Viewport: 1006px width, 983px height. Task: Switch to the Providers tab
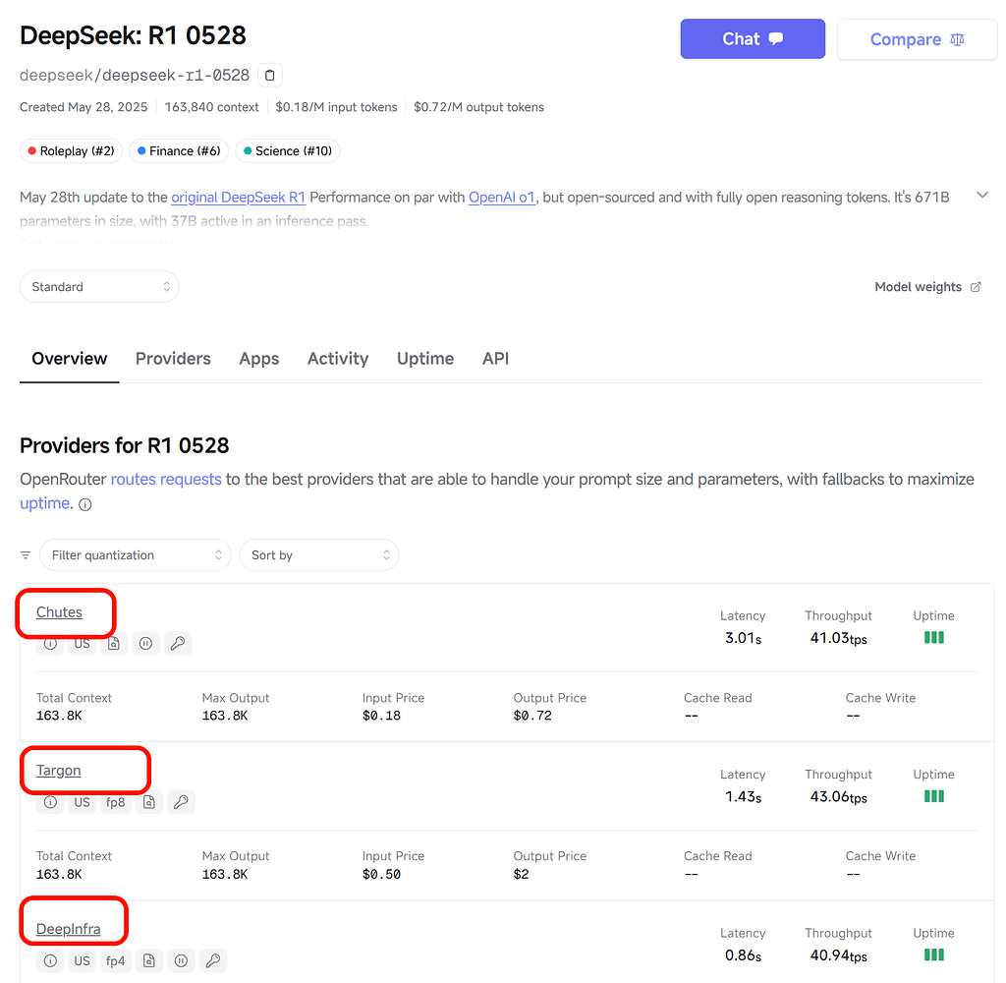[173, 358]
